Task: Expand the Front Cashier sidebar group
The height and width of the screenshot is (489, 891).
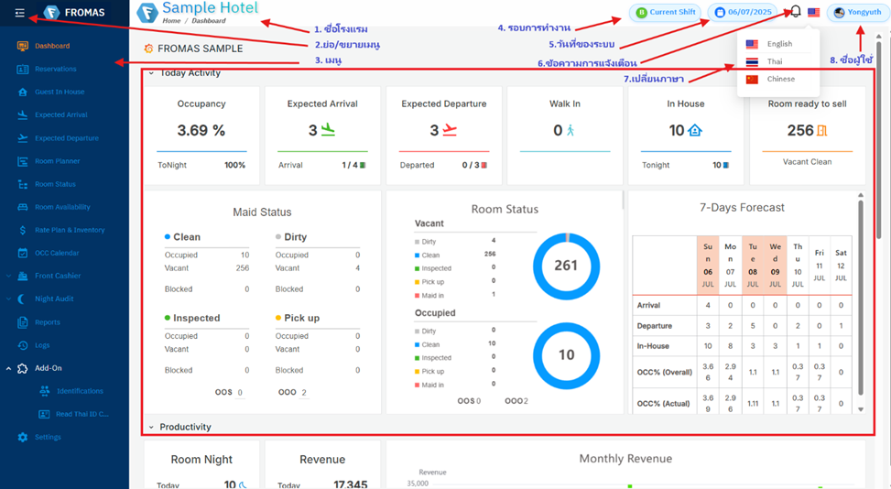Action: pyautogui.click(x=9, y=276)
